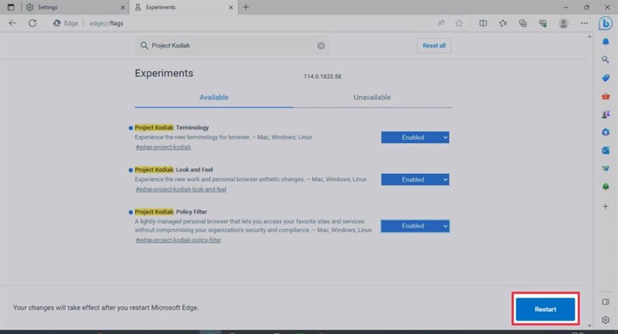Image resolution: width=618 pixels, height=334 pixels.
Task: Open the Split screen icon
Action: (483, 23)
